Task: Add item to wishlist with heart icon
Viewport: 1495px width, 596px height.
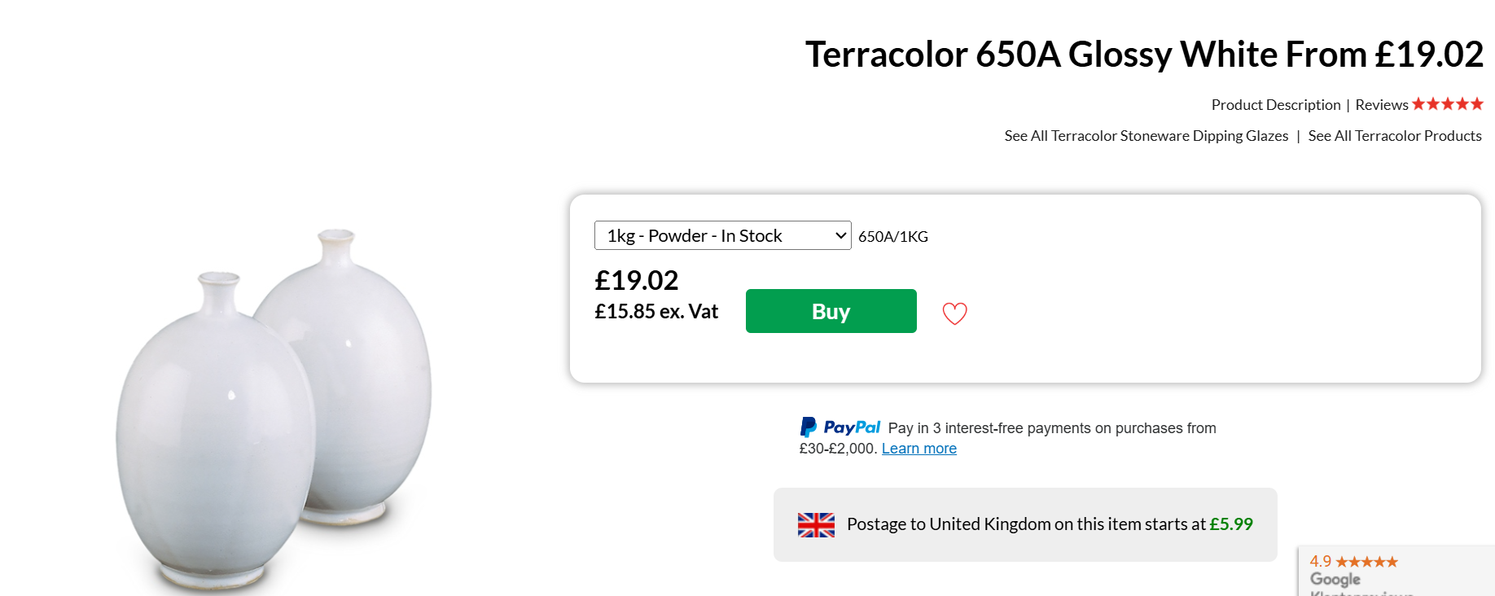Action: pyautogui.click(x=954, y=313)
